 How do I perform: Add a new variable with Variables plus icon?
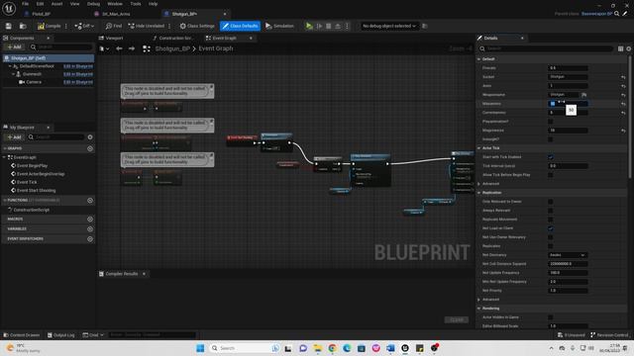tap(90, 228)
